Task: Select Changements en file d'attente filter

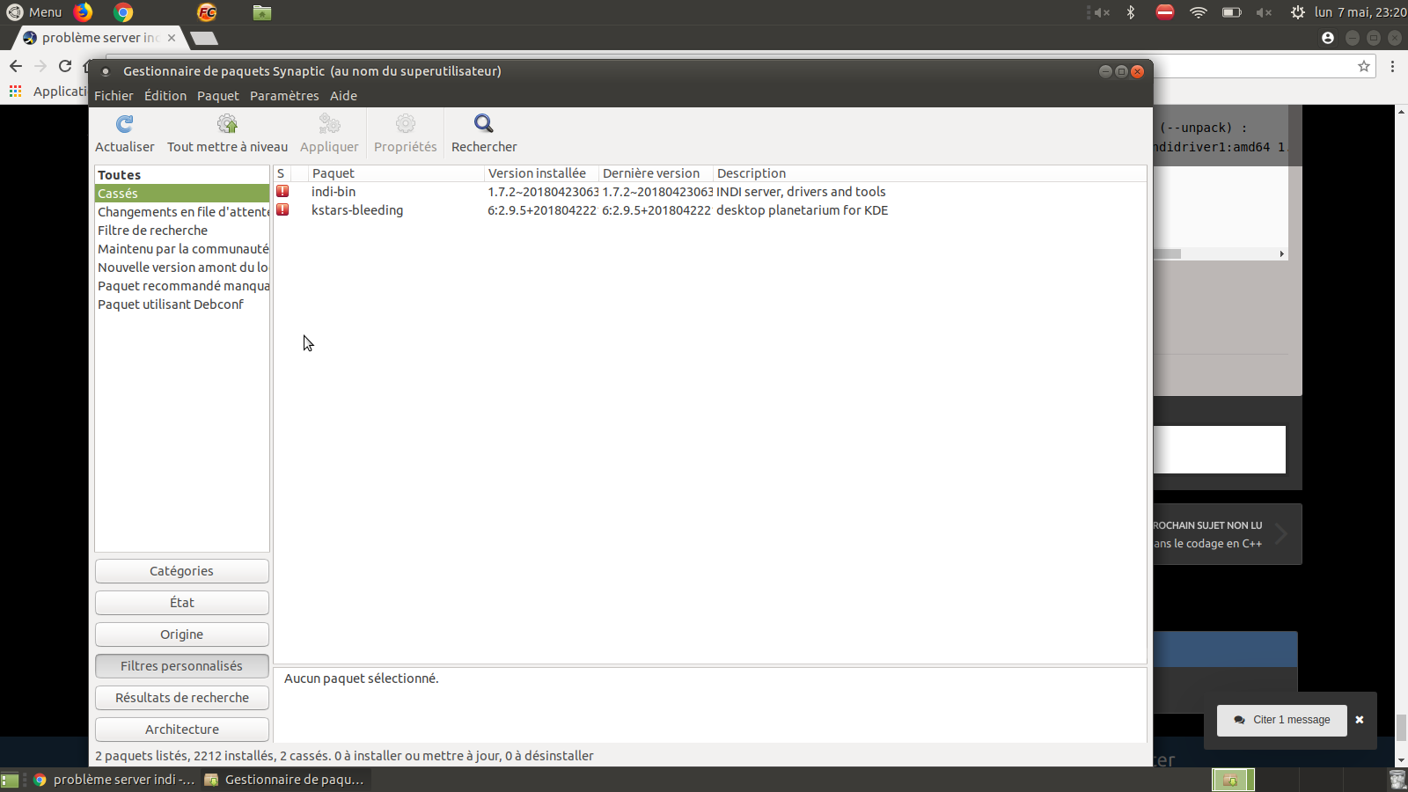Action: [x=182, y=212]
